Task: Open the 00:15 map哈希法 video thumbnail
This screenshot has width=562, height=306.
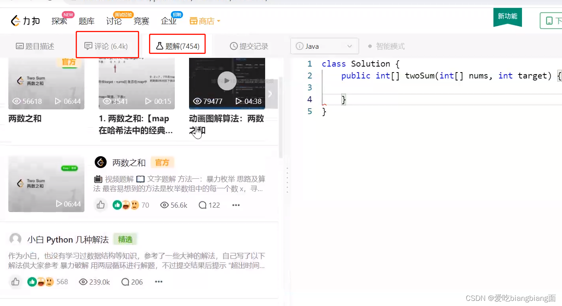Action: coord(137,83)
